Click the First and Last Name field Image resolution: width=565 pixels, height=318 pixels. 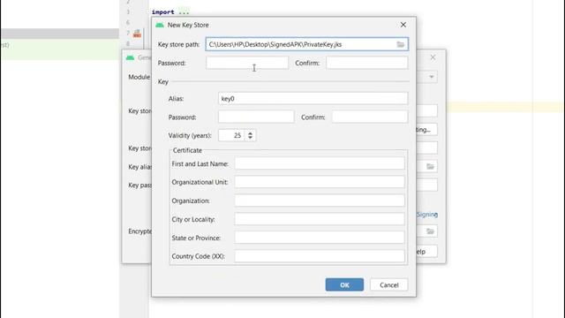point(320,163)
